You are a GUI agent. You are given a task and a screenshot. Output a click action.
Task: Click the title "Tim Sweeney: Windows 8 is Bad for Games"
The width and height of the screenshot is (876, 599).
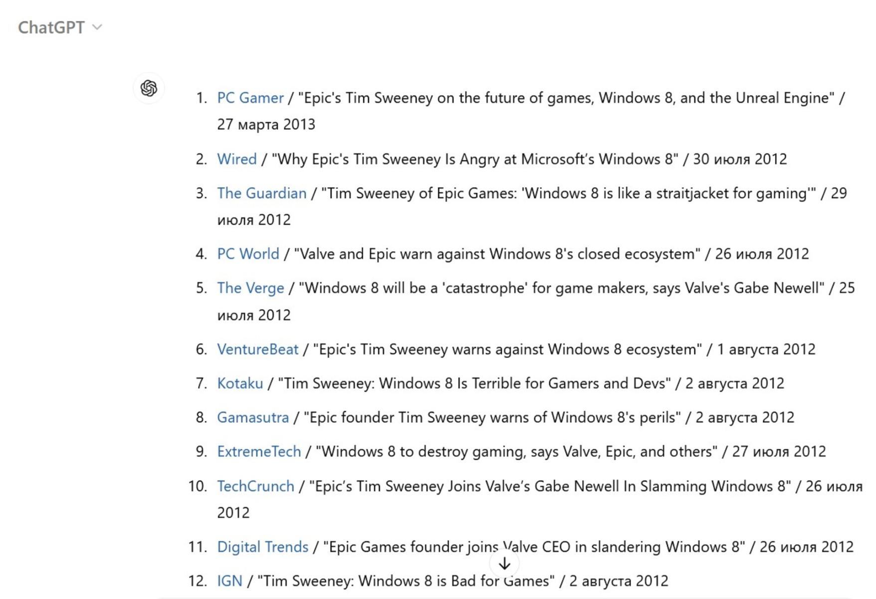coord(406,581)
